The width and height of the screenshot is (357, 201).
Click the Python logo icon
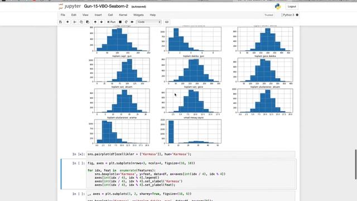278,6
